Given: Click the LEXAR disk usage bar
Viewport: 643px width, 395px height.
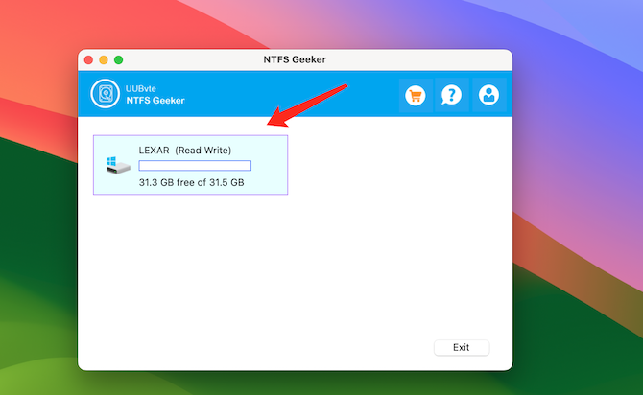Looking at the screenshot, I should click(195, 166).
